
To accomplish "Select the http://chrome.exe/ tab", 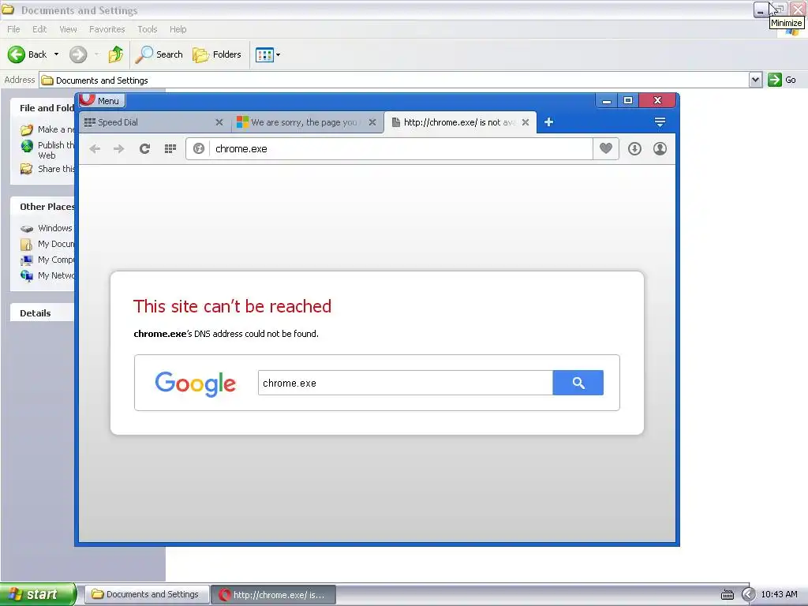I will 458,122.
